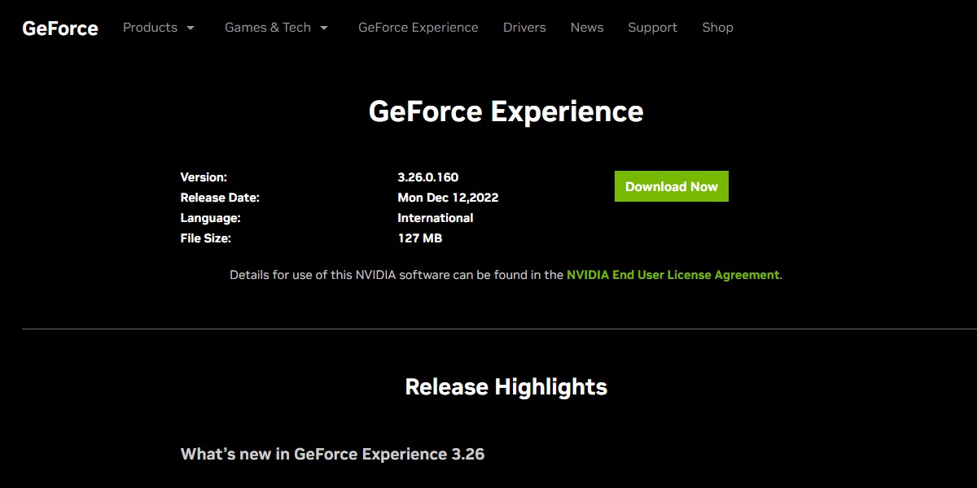Select the release date Mon Dec 12,2022
This screenshot has width=977, height=488.
[x=447, y=197]
